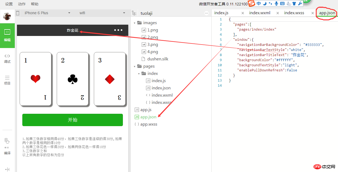The image size is (338, 172).
Task: Click the "navigationBarTitleText" key in code
Action: 262,55
